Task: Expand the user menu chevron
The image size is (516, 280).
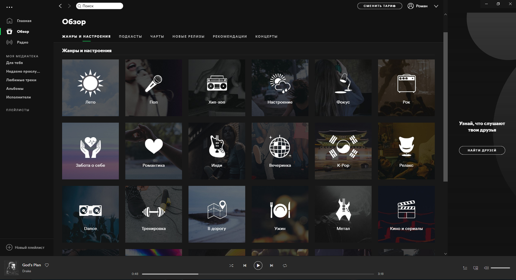Action: 436,6
